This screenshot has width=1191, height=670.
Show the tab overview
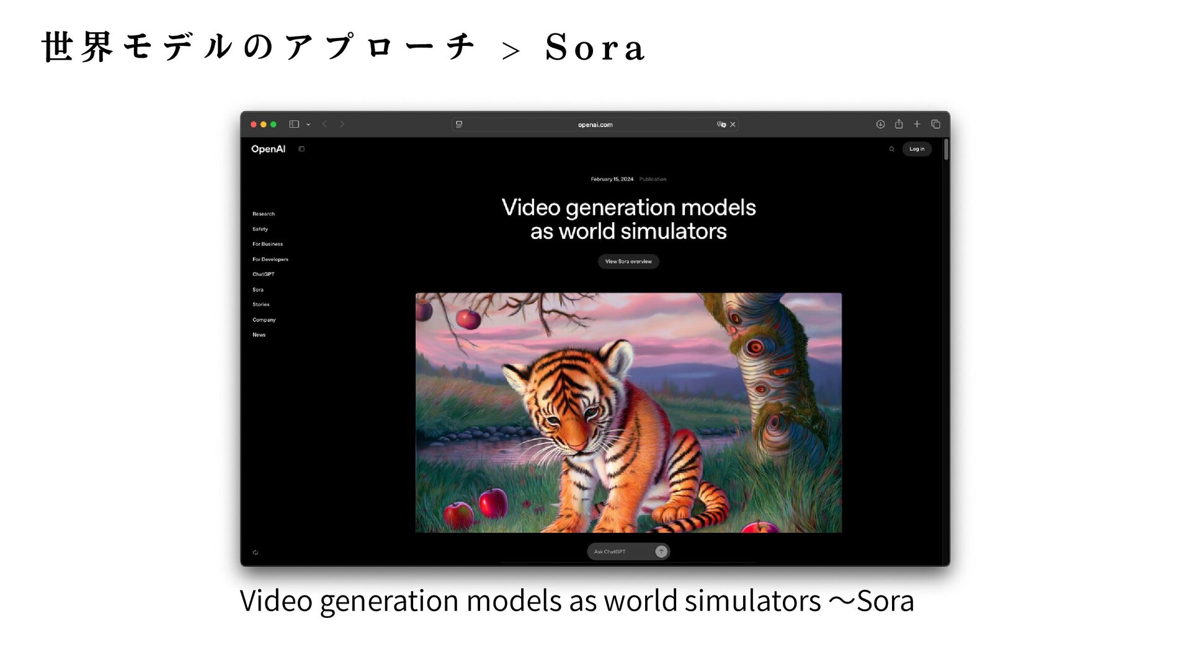(x=935, y=124)
